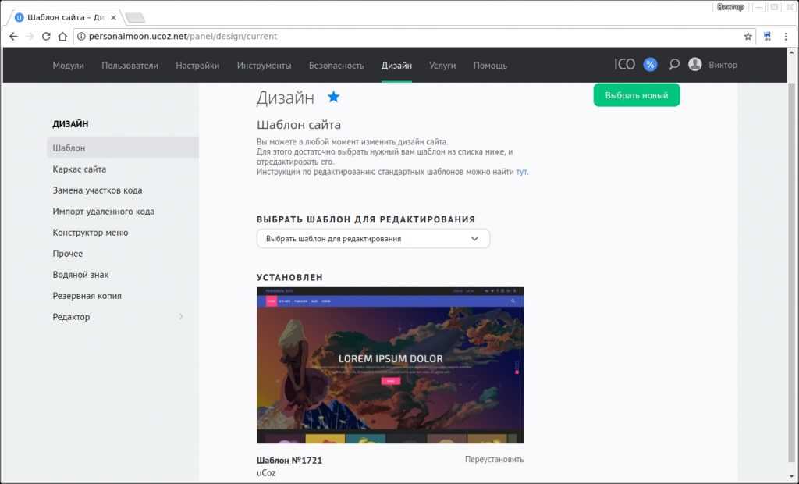This screenshot has height=484, width=799.
Task: Click the Переустановить link
Action: click(x=494, y=460)
